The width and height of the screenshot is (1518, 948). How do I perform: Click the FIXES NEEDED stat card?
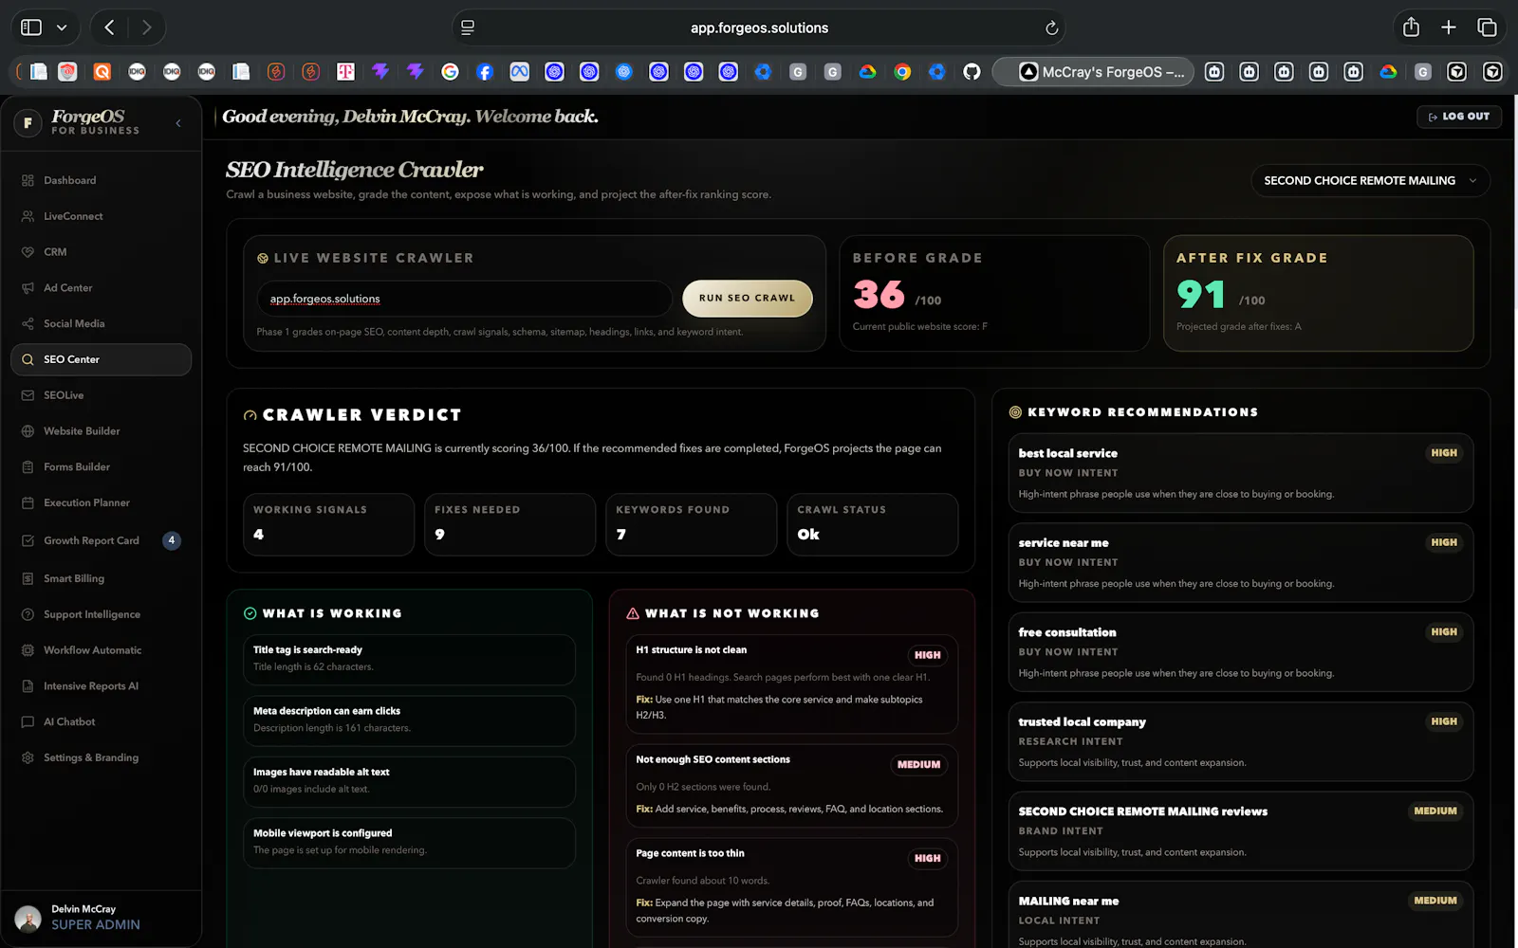coord(509,524)
